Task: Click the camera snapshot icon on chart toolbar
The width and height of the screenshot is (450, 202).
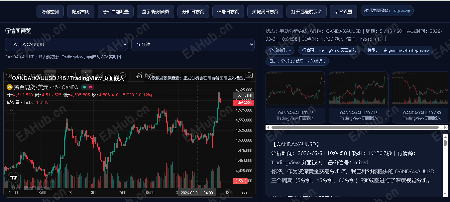Action: tap(249, 76)
